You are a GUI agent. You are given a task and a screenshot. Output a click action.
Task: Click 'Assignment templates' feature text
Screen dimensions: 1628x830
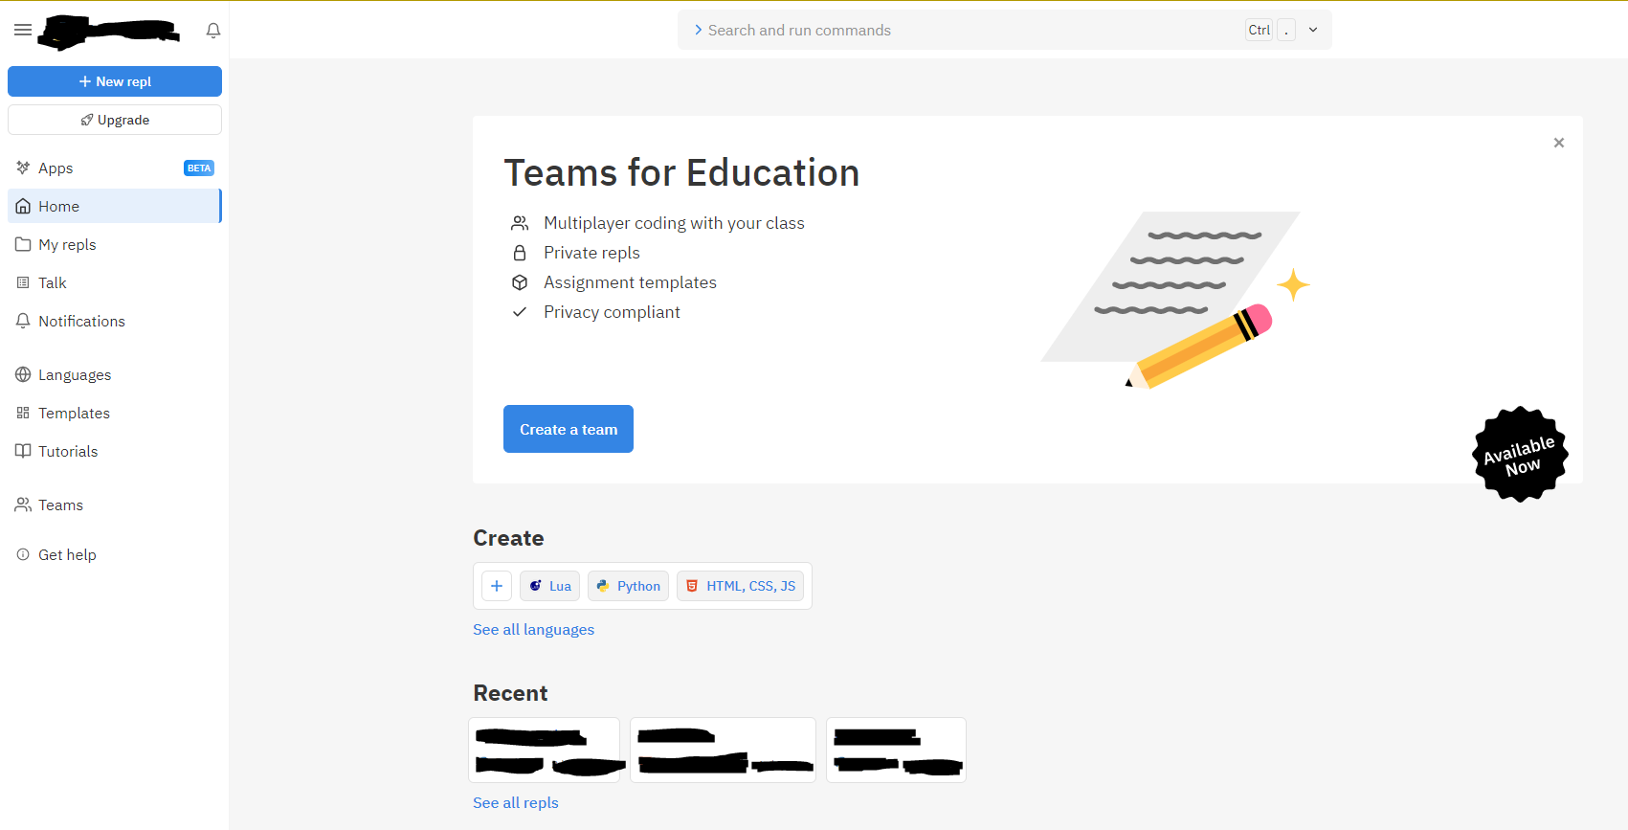point(630,282)
